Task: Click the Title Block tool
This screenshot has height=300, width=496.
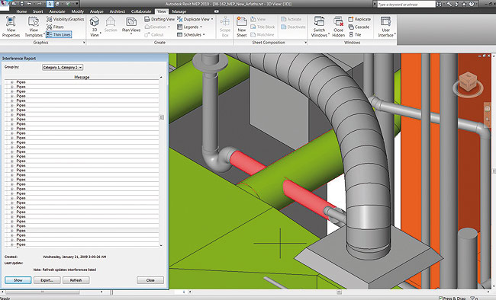Action: coord(262,27)
